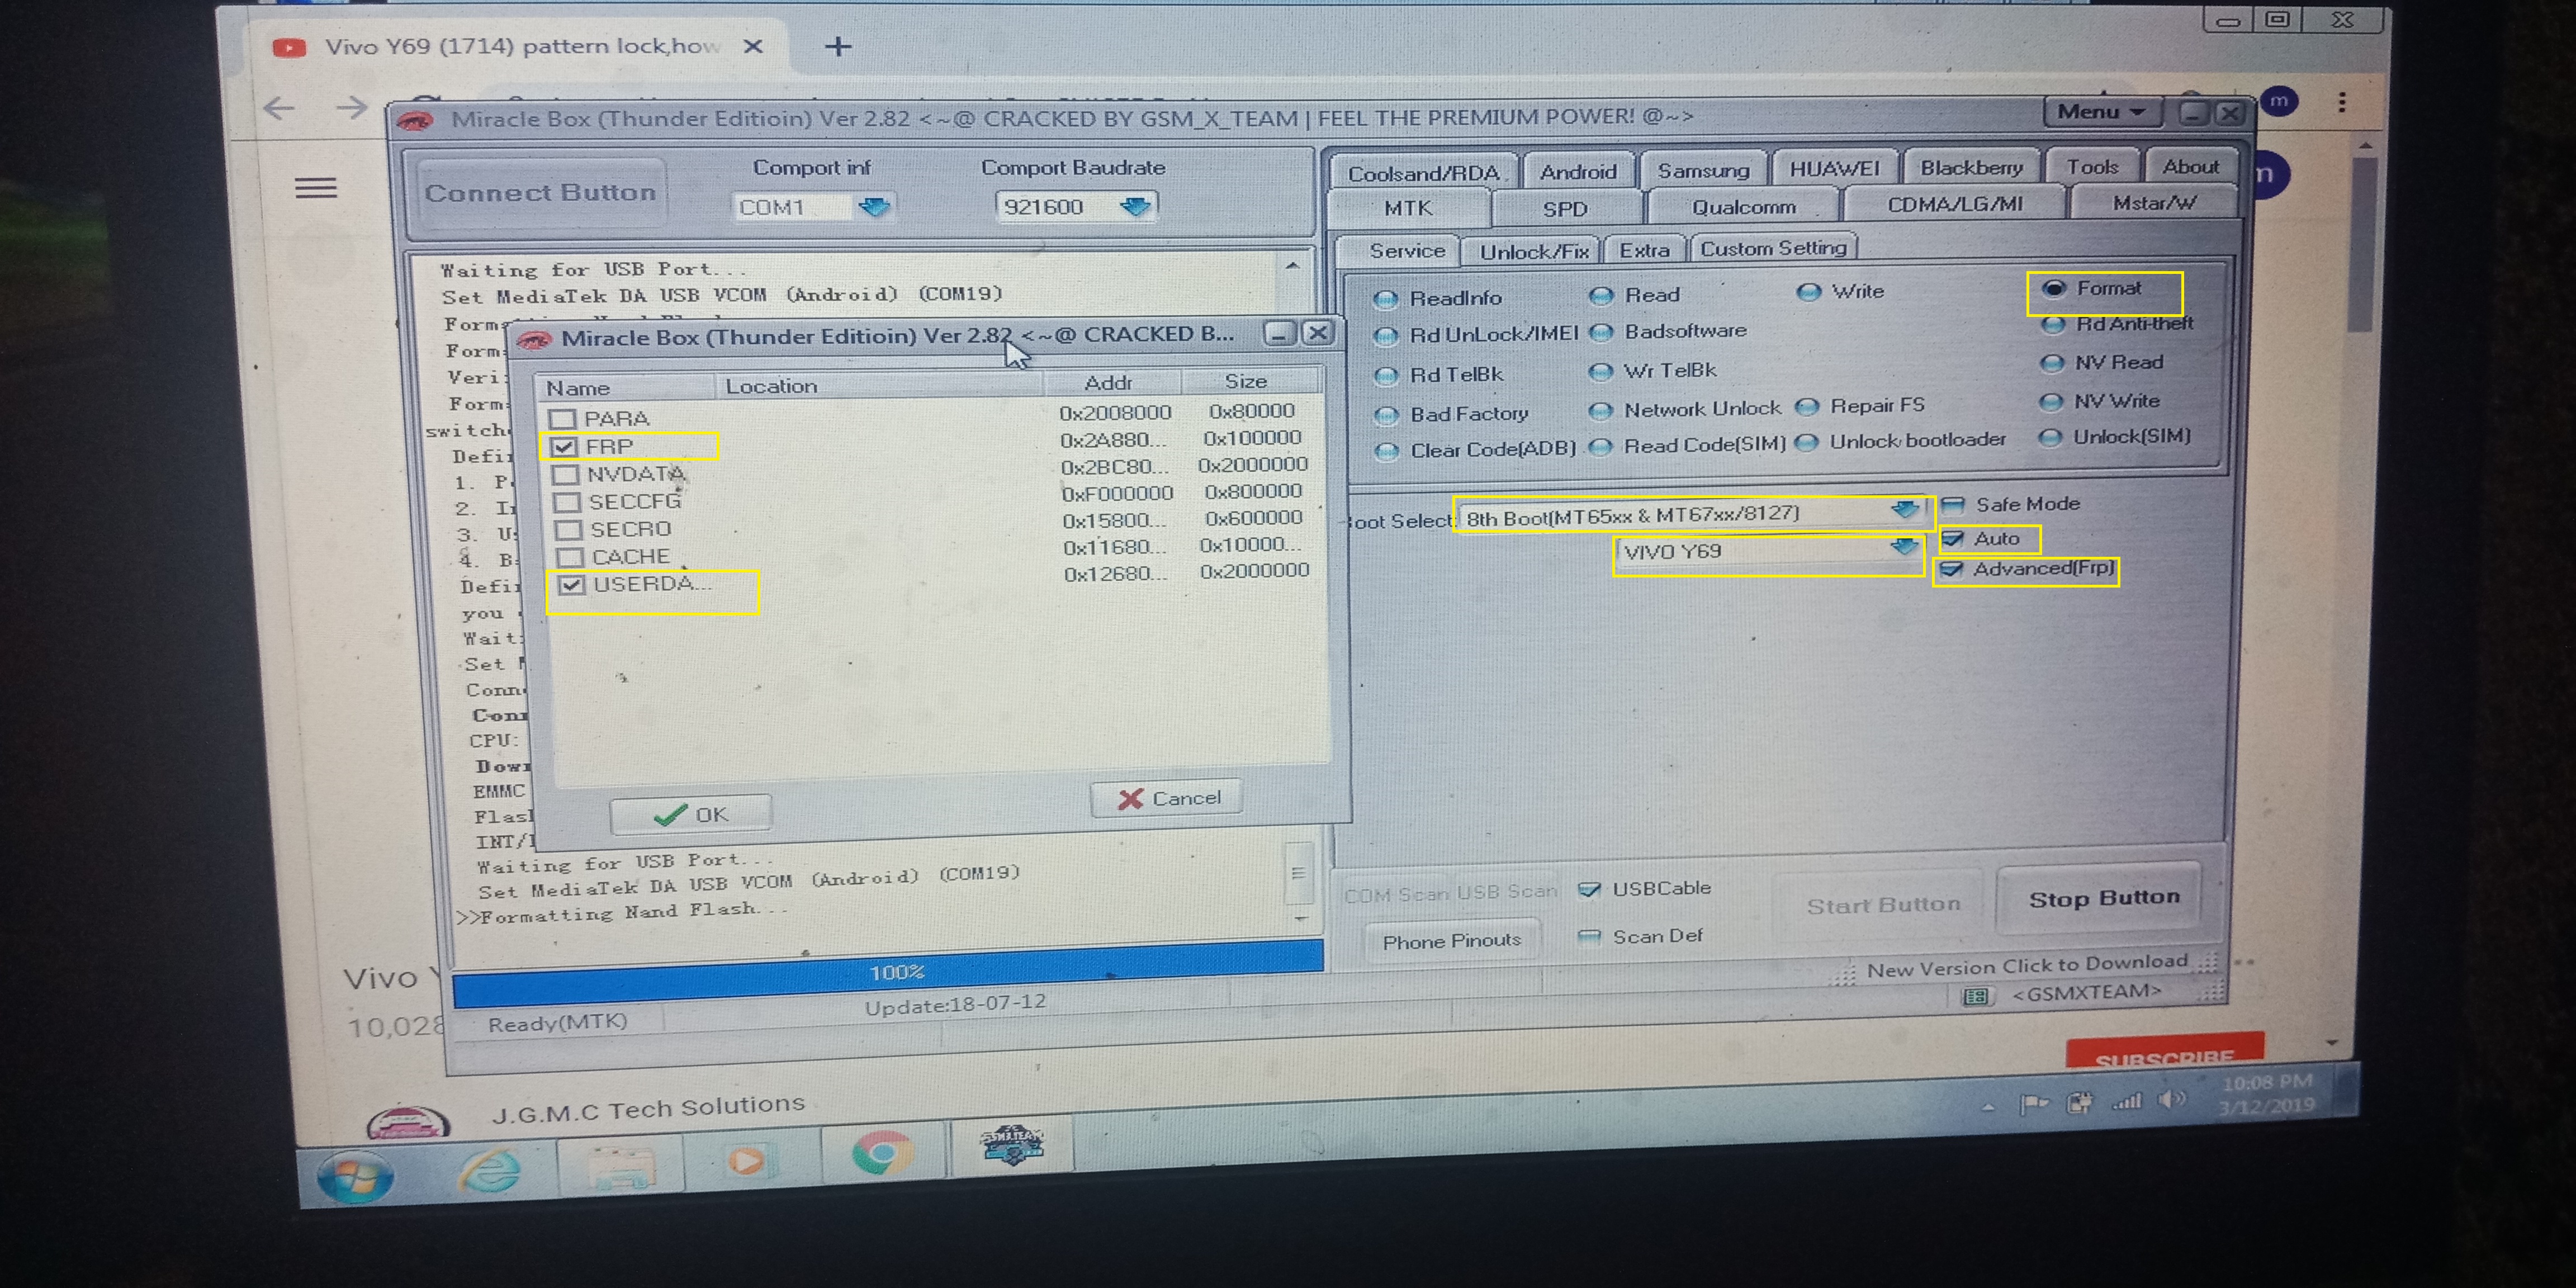Open the Comport inf COM1 dropdown
Screen dimensions: 2576x1288
click(875, 207)
